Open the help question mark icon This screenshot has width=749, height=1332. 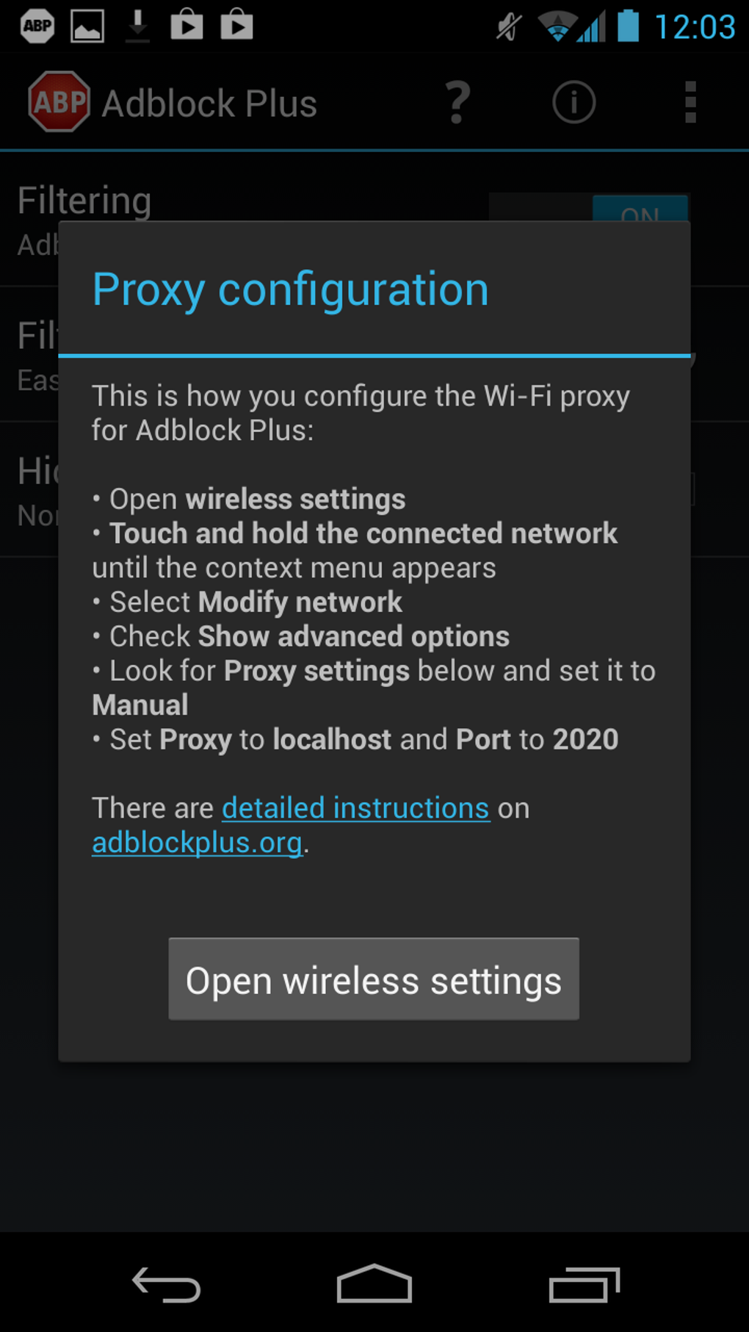tap(457, 102)
